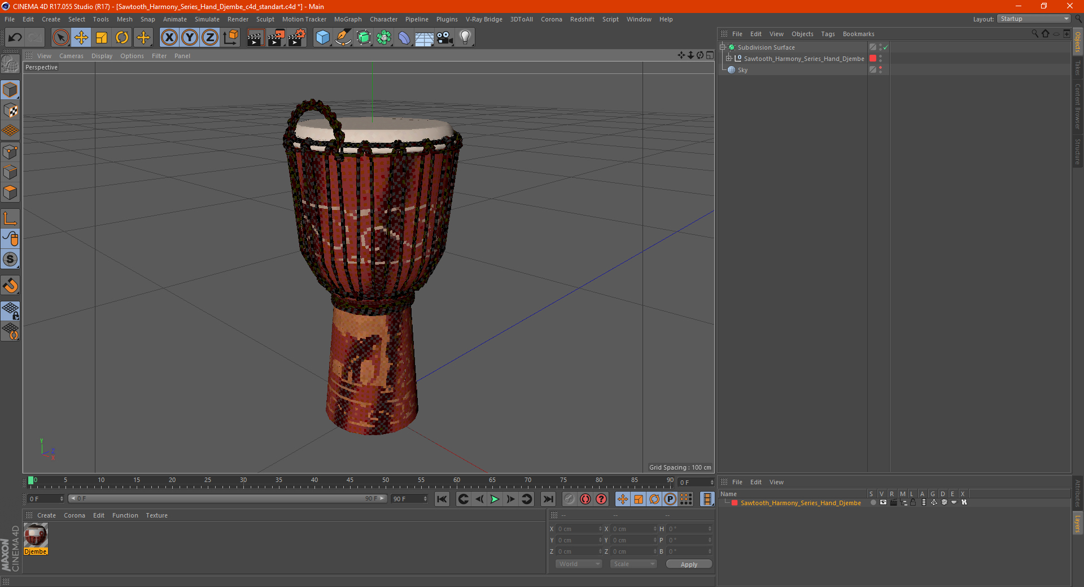Screen dimensions: 1084x587
Task: Click the X position input field
Action: [x=579, y=529]
